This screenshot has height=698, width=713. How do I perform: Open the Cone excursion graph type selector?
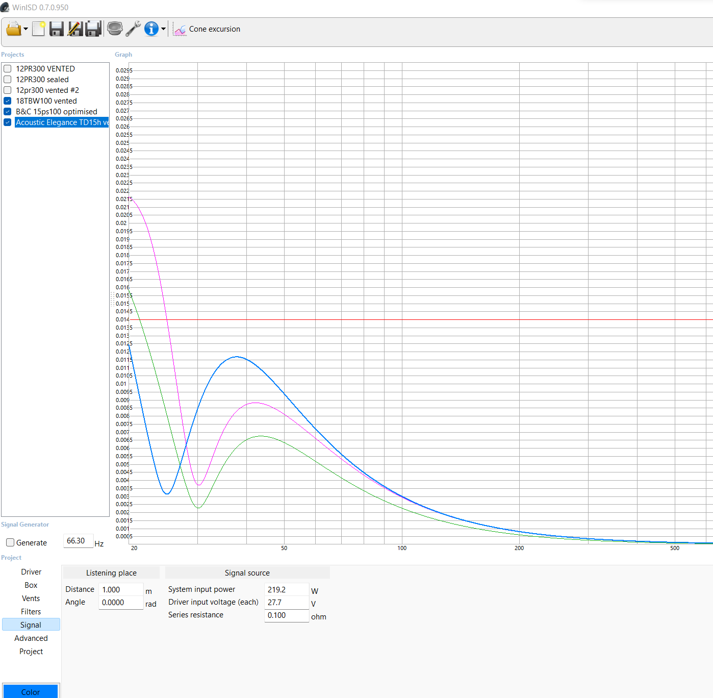[207, 29]
